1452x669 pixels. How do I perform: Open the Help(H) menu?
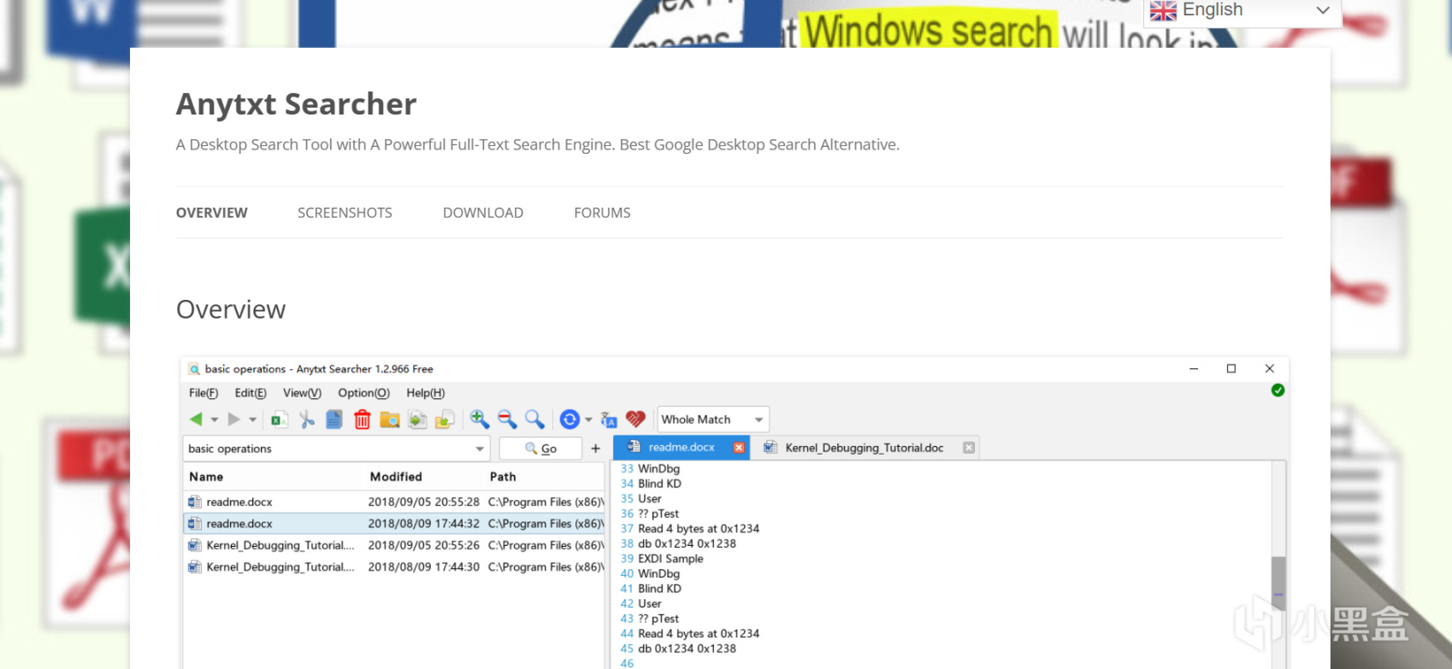click(426, 393)
